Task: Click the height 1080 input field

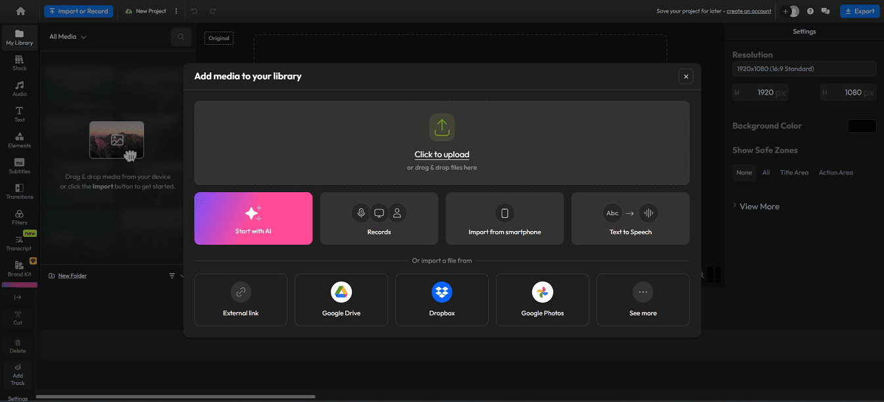Action: (x=848, y=93)
